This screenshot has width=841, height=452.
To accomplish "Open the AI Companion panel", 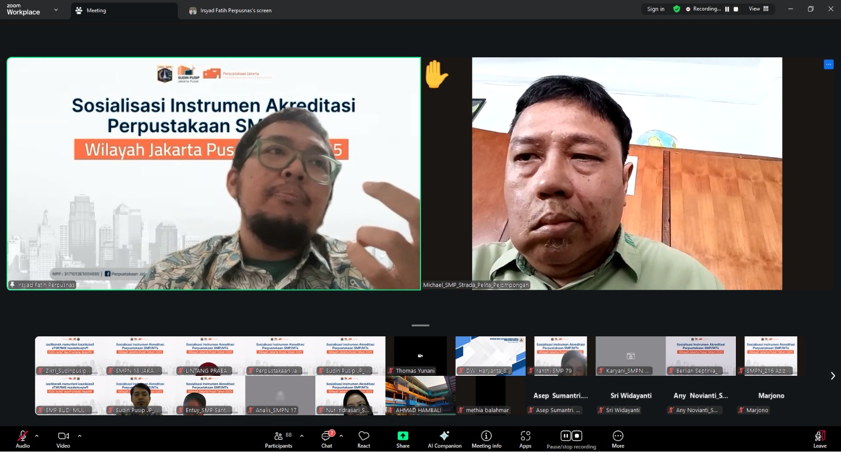I will tap(445, 439).
